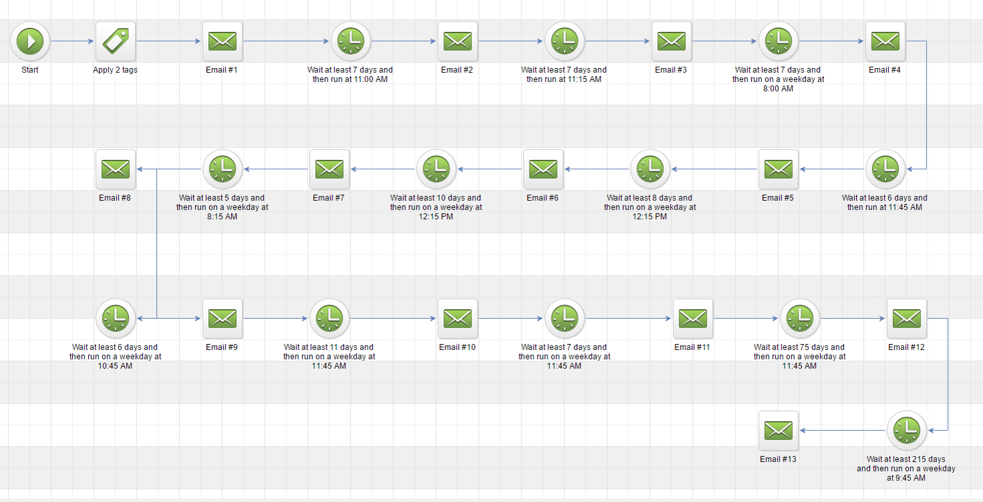The height and width of the screenshot is (502, 983).
Task: Click the Email #7 envelope icon
Action: pos(329,169)
